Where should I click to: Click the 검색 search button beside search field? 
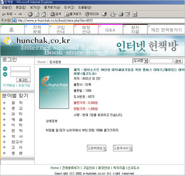(178, 61)
